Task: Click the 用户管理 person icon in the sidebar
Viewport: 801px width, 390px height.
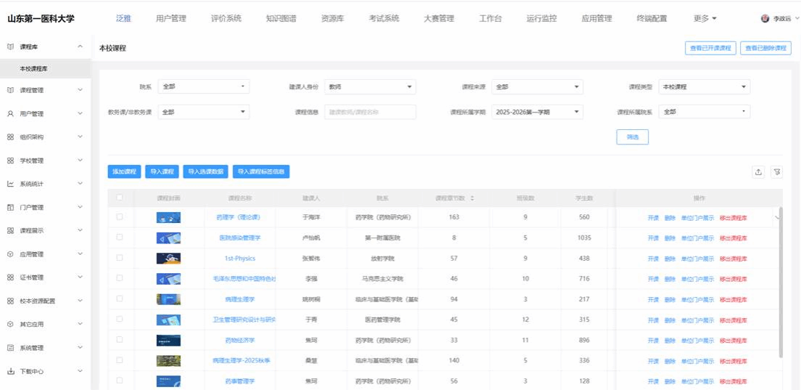Action: [10, 114]
